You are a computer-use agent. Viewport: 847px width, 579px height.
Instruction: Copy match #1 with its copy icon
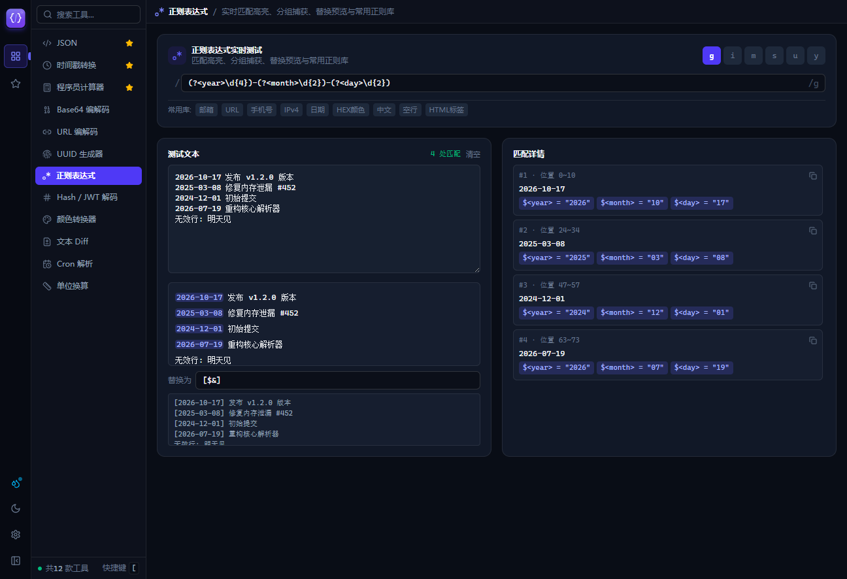pos(813,176)
